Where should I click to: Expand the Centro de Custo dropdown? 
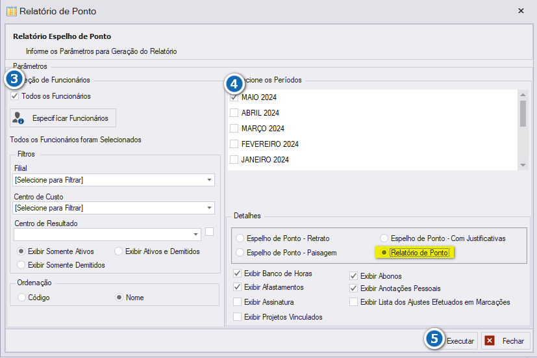(114, 208)
